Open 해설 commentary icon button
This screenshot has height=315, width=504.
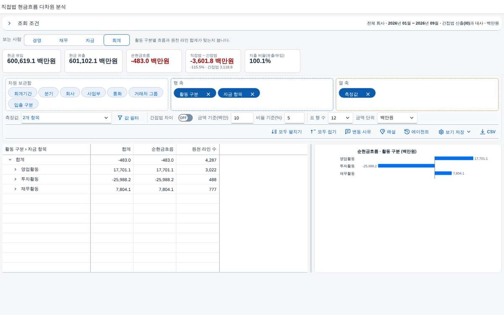click(387, 131)
